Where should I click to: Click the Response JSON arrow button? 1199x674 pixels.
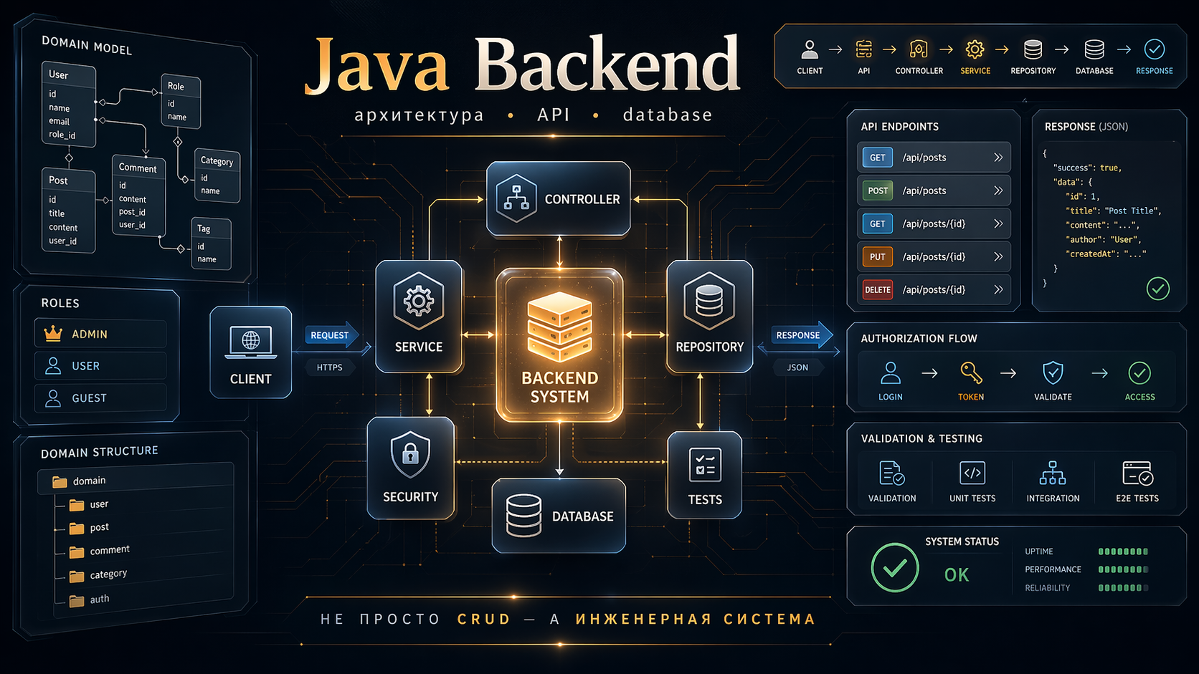801,335
